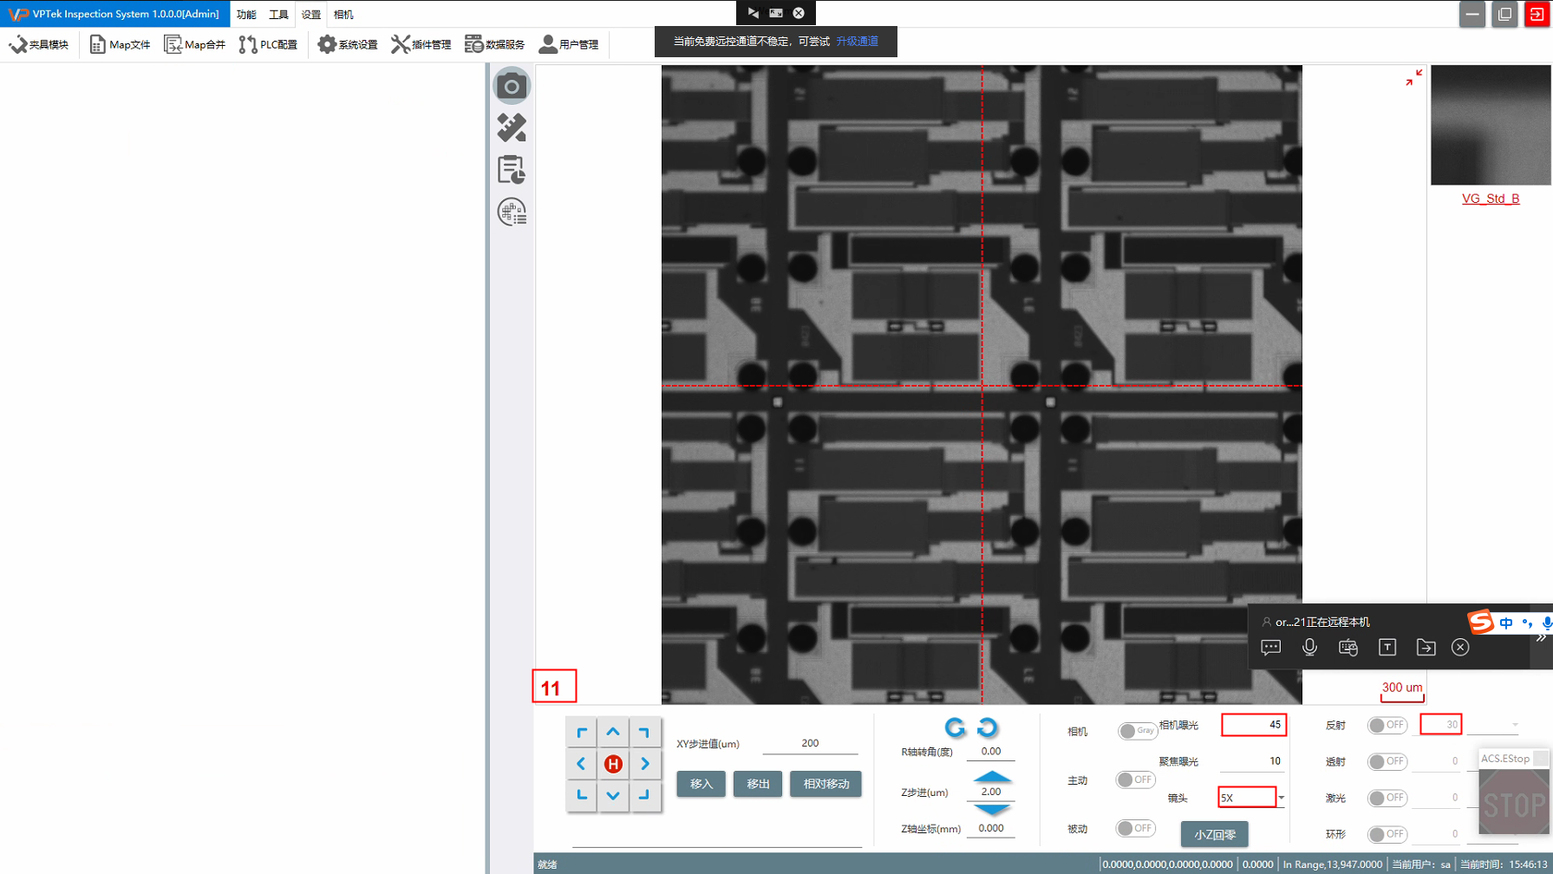Collapse the image view with the red arrows
This screenshot has width=1553, height=874.
(x=1413, y=78)
